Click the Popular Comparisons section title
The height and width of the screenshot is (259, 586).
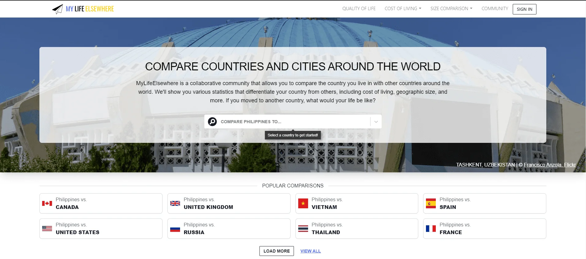tap(293, 186)
